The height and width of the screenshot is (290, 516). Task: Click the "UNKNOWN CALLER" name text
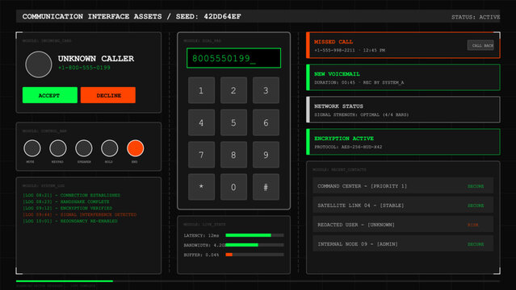(96, 59)
